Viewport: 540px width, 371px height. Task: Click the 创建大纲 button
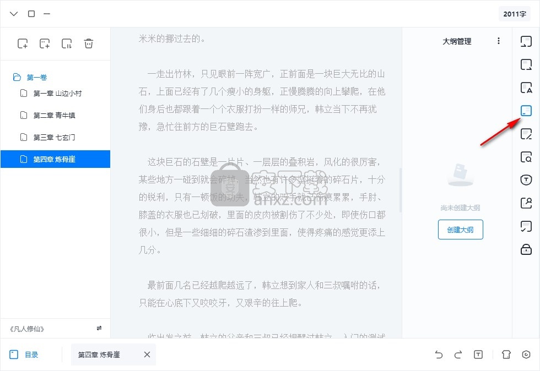pyautogui.click(x=461, y=230)
